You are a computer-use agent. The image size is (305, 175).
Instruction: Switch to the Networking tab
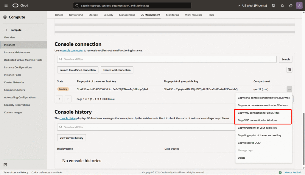coord(76,15)
